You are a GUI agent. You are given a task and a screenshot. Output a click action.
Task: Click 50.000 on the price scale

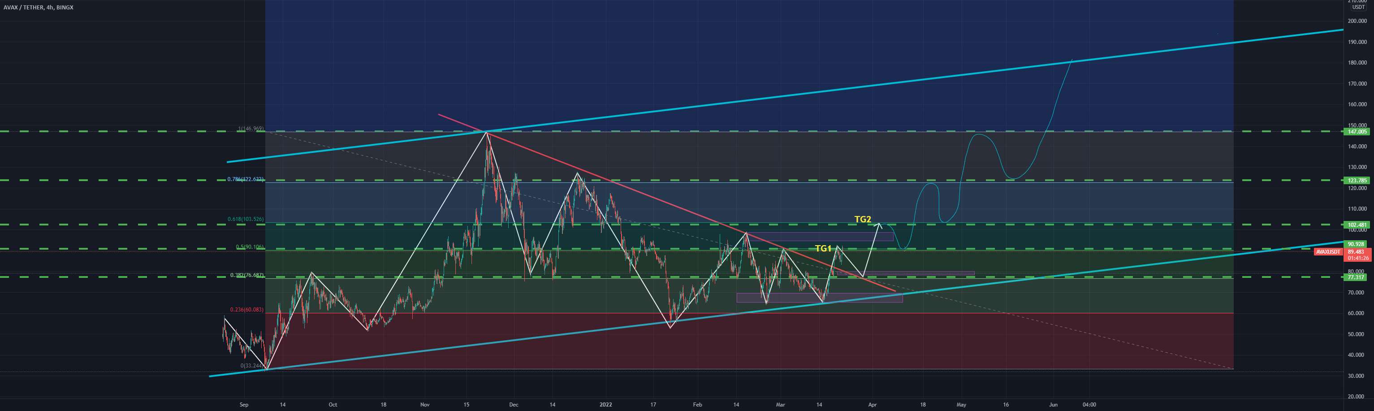pyautogui.click(x=1357, y=334)
